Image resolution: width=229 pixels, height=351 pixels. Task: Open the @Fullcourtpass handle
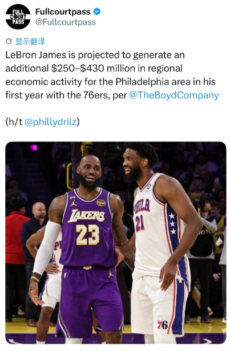[66, 22]
